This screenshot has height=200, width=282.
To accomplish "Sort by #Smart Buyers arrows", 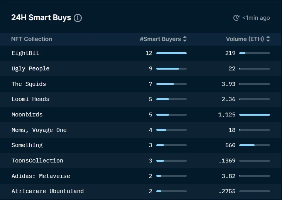I will (x=185, y=39).
